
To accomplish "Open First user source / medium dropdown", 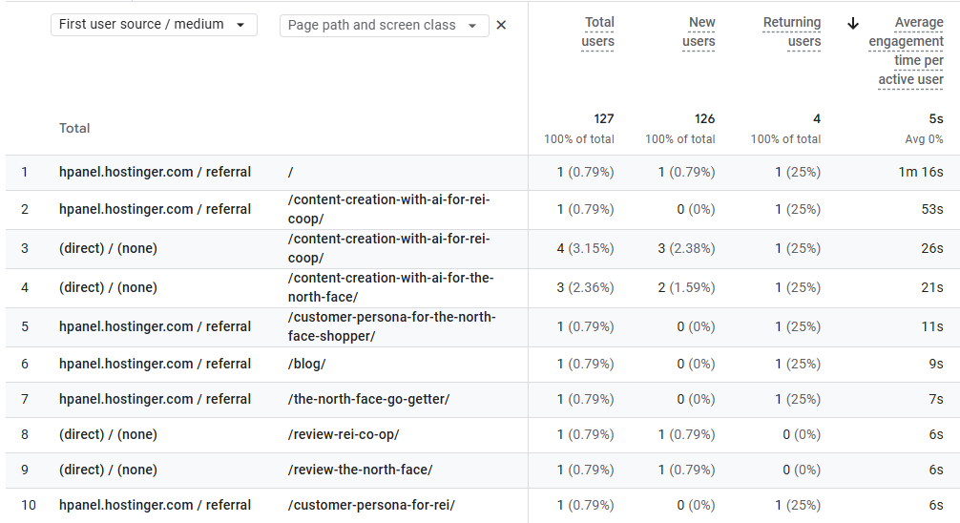I will click(154, 25).
